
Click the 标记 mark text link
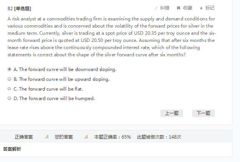click(210, 8)
